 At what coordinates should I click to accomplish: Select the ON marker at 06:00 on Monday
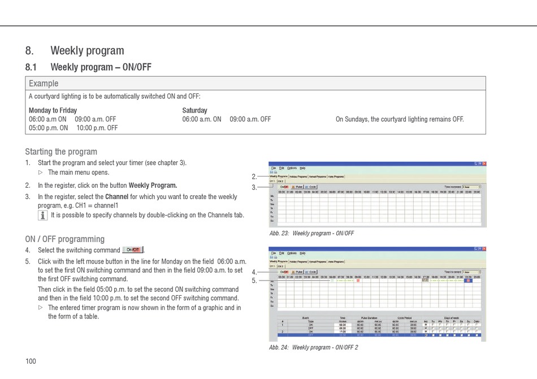click(x=332, y=281)
